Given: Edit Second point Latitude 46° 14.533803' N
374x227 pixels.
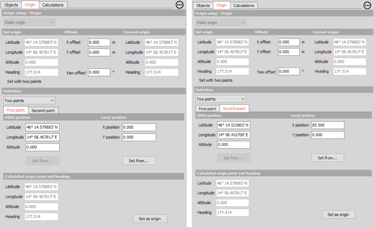Looking at the screenshot, I should (234, 125).
